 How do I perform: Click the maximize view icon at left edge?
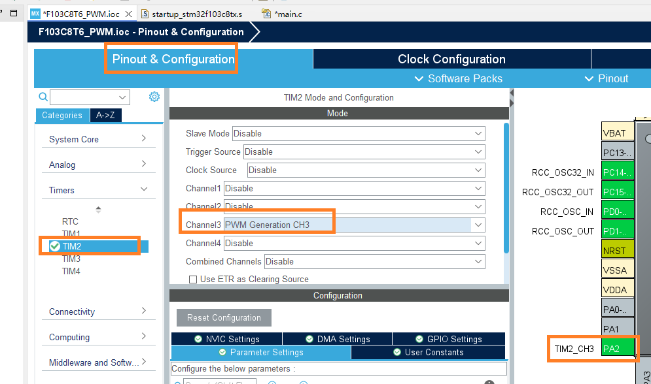[x=14, y=13]
